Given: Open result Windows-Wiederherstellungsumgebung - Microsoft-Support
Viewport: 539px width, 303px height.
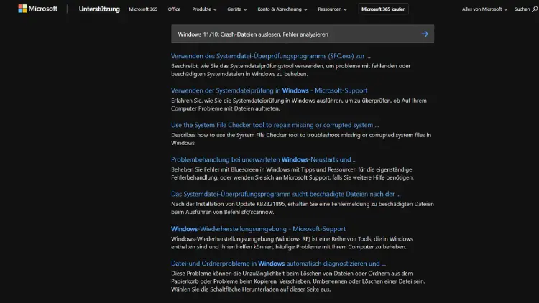Looking at the screenshot, I should tap(258, 229).
